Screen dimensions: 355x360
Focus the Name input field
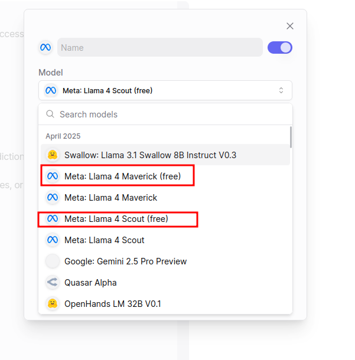160,48
